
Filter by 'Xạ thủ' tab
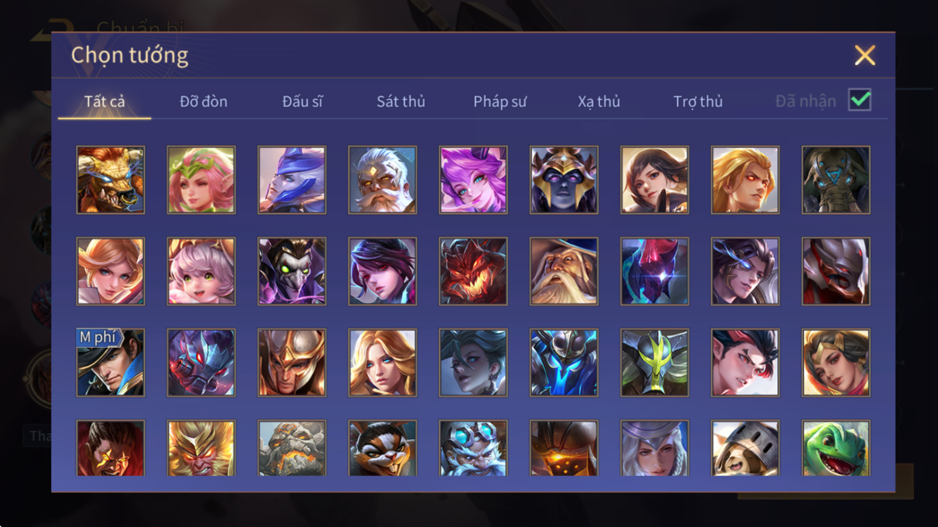point(599,101)
